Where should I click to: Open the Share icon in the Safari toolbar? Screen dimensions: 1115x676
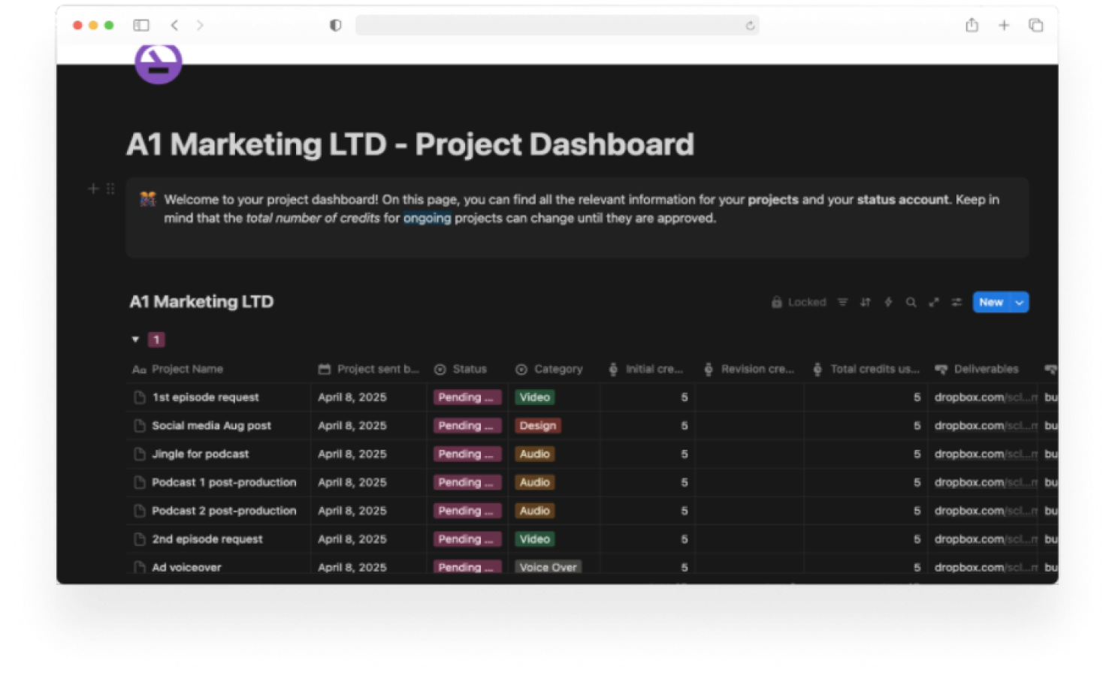pos(971,25)
